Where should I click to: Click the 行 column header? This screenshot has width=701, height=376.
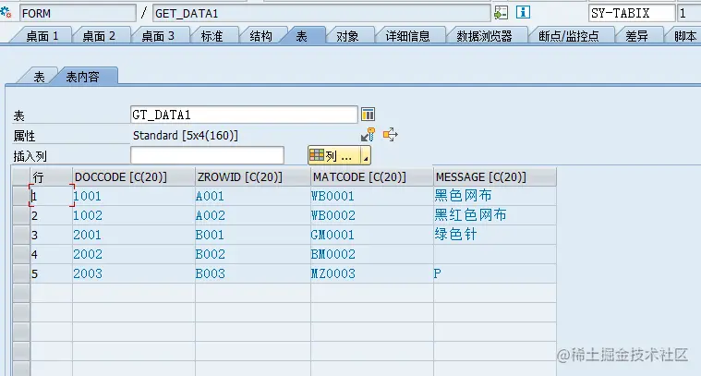(51, 177)
